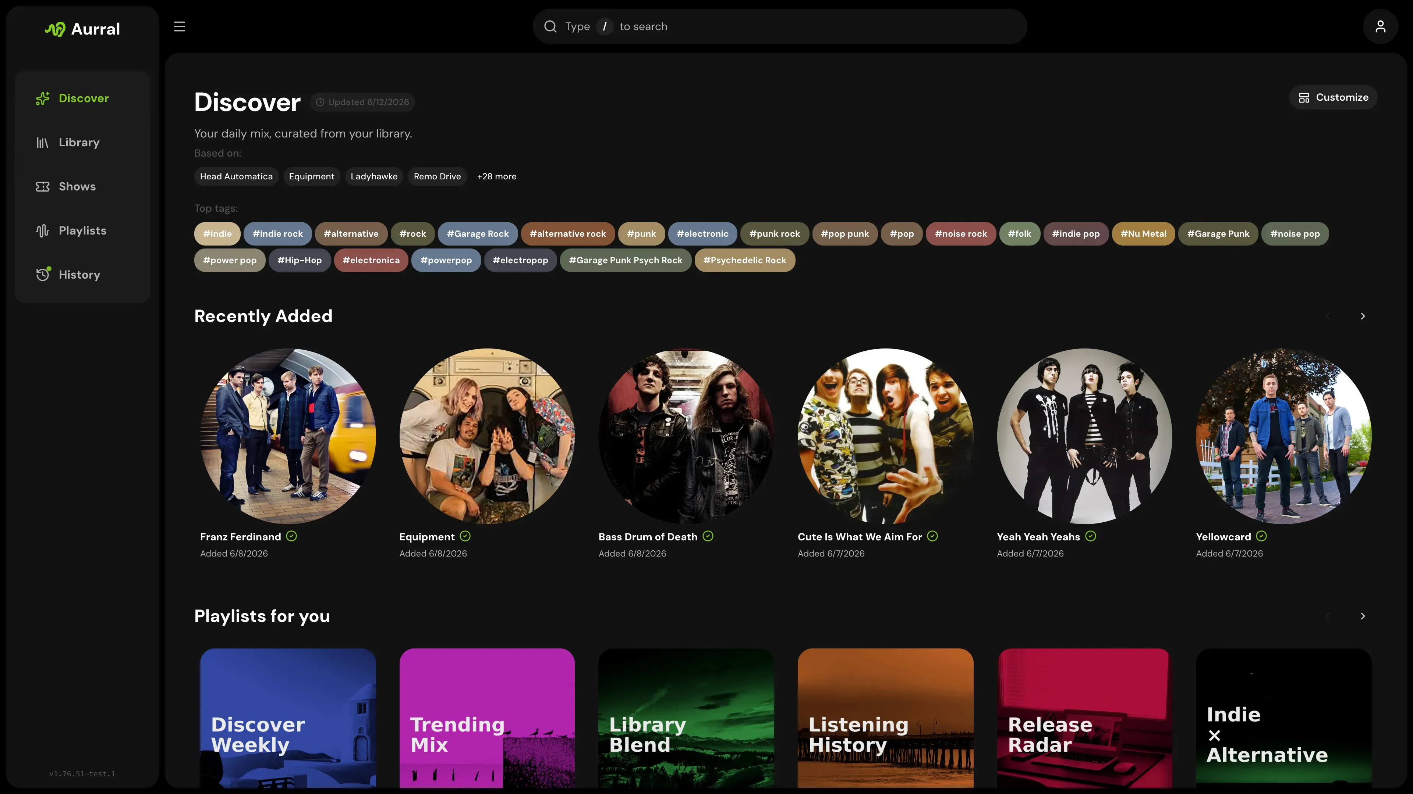Viewport: 1413px width, 794px height.
Task: Click the Playlists waveform icon
Action: point(43,231)
